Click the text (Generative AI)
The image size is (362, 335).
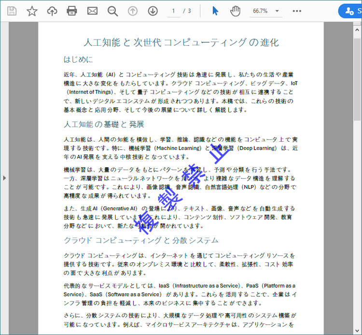119,208
